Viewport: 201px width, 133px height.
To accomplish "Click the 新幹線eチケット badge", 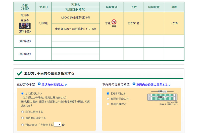I will (25, 26).
